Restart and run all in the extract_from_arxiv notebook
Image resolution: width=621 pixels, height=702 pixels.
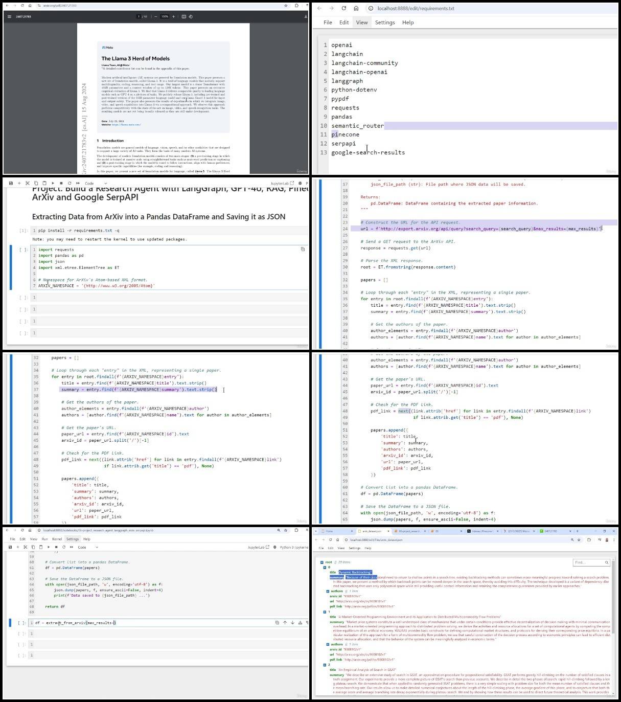71,547
